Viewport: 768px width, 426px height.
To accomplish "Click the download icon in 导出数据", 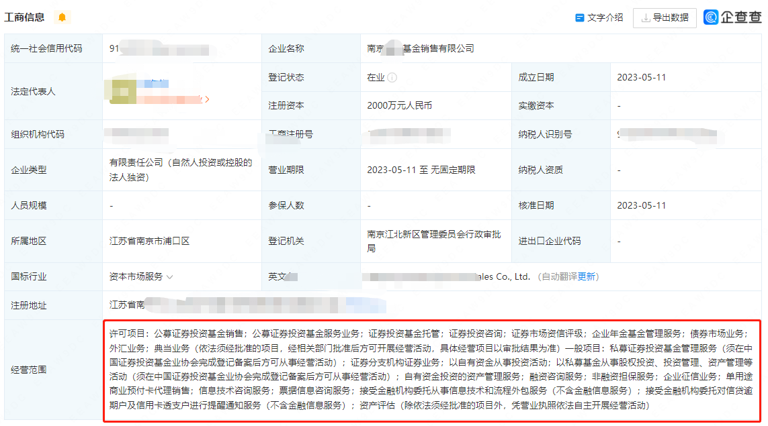I will [x=645, y=18].
